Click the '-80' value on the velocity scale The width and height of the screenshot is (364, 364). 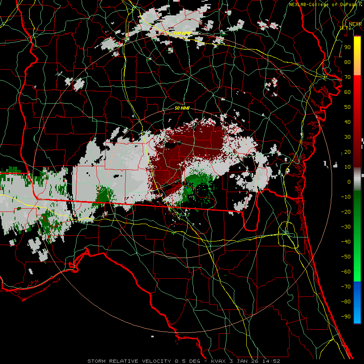coord(346,302)
